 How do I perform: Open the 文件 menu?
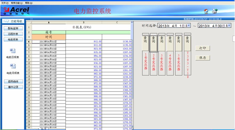5,3
